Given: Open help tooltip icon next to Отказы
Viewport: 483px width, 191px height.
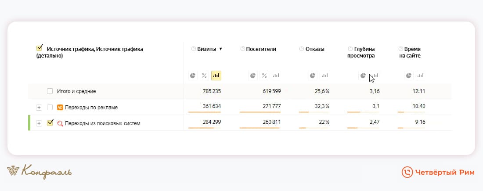Looking at the screenshot, I should pyautogui.click(x=301, y=49).
